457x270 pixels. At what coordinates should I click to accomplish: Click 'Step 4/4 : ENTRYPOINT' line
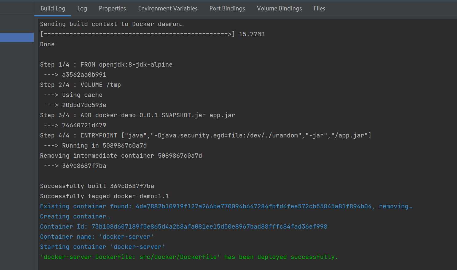tap(206, 135)
